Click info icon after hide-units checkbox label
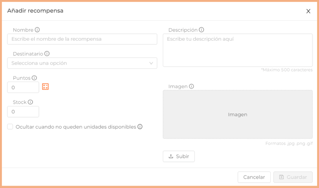This screenshot has width=319, height=188. [x=140, y=126]
